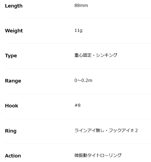Click the divider below the Hook row
The height and width of the screenshot is (162, 151).
pos(78,119)
